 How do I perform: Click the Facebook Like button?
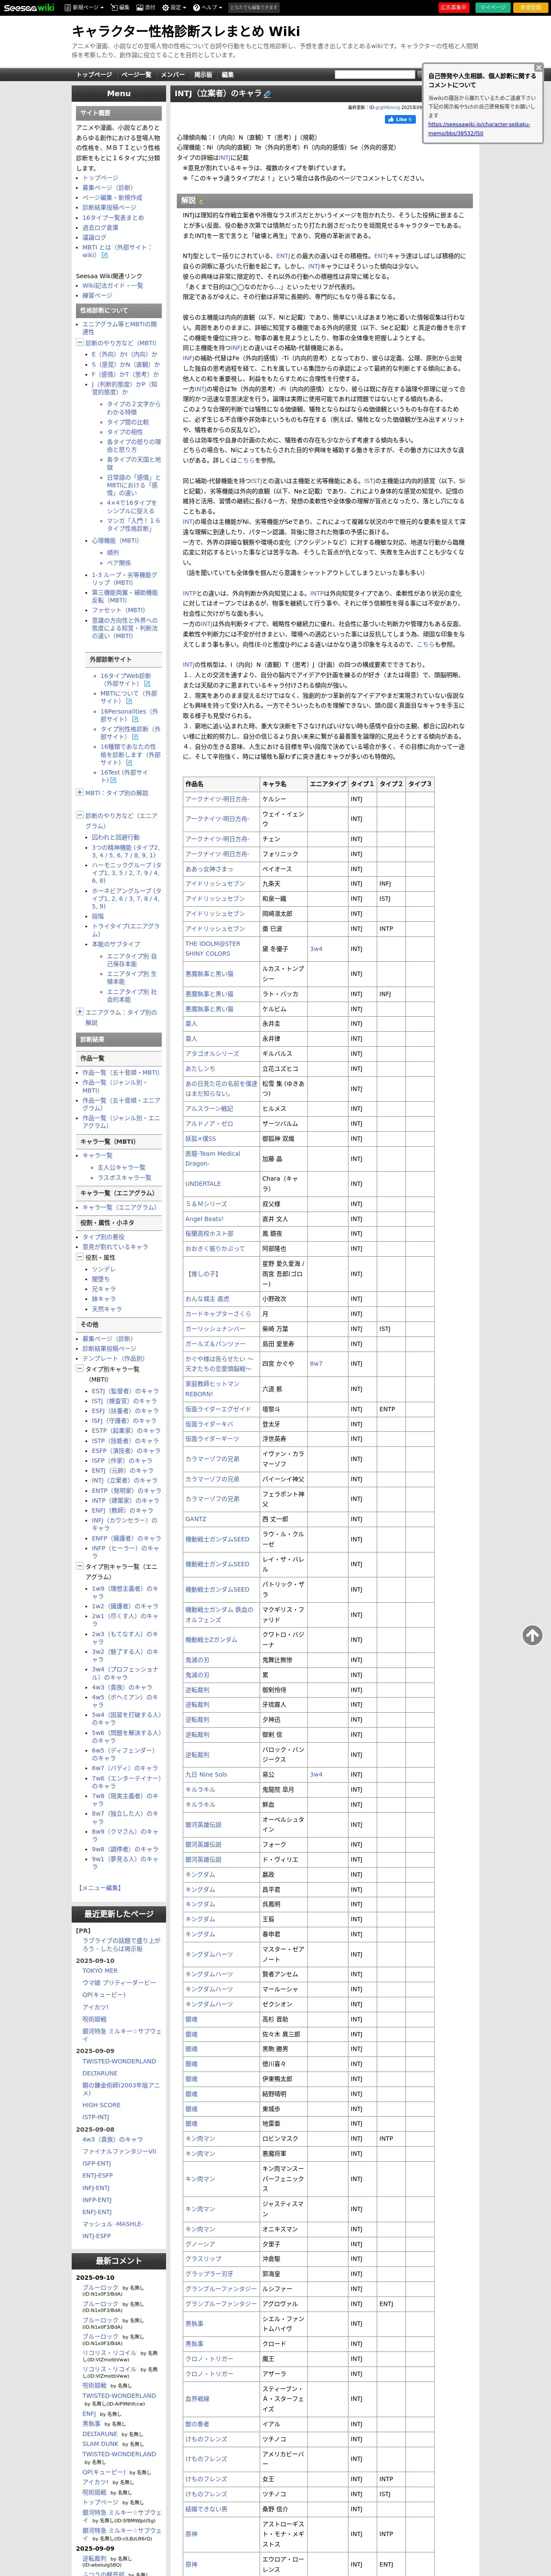point(400,119)
